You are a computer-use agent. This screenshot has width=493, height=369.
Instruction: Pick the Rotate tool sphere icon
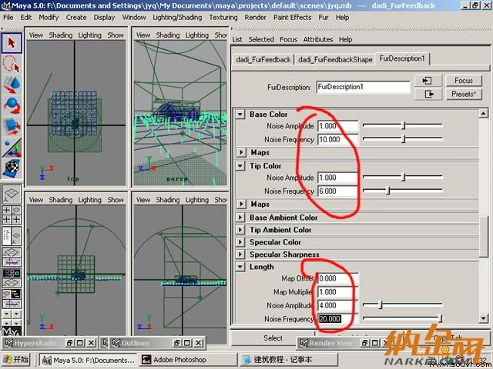(x=12, y=106)
